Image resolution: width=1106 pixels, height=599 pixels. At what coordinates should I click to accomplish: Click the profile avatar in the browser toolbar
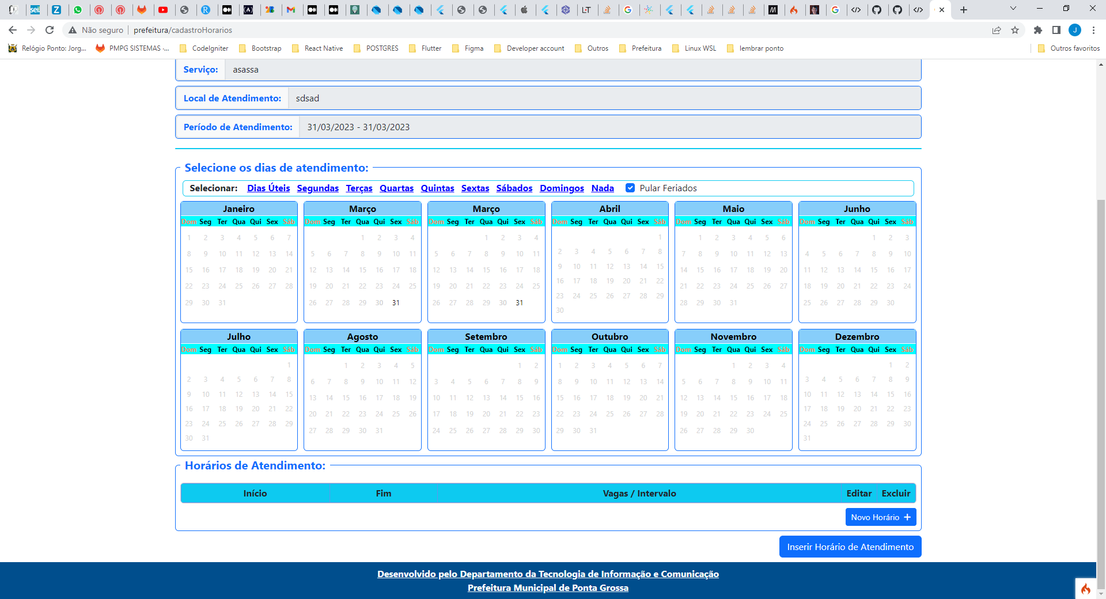click(1075, 30)
